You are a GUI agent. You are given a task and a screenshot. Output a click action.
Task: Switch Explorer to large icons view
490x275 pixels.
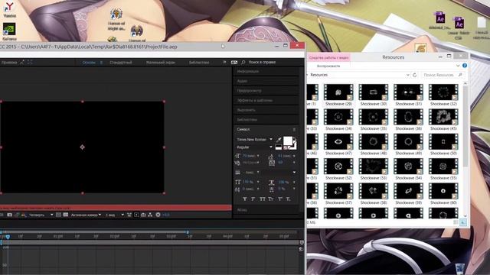pos(462,222)
